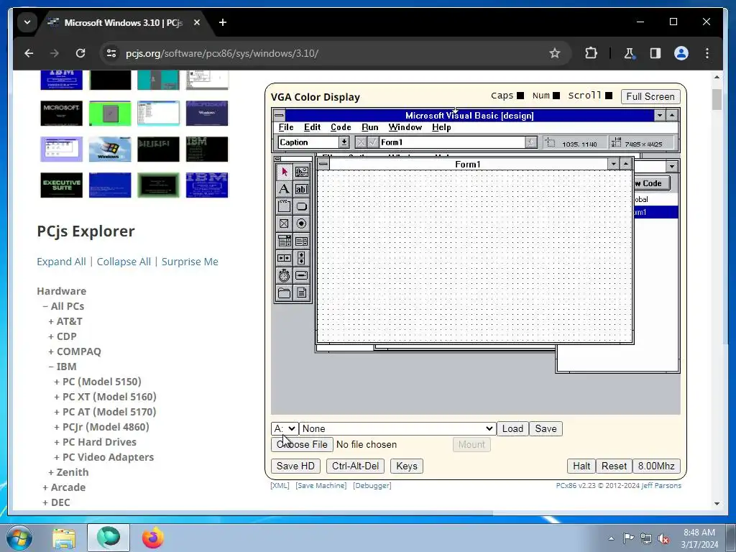Screen dimensions: 736x552
Task: Select the Label tool (letter A)
Action: 284,189
